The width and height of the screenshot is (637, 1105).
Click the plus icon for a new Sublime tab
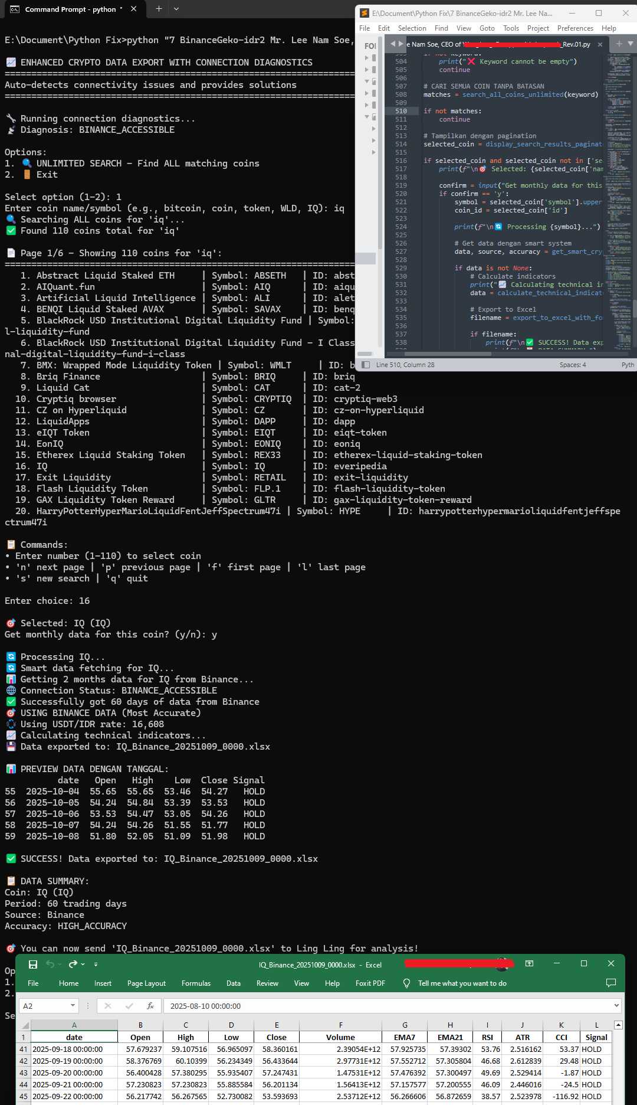coord(619,44)
